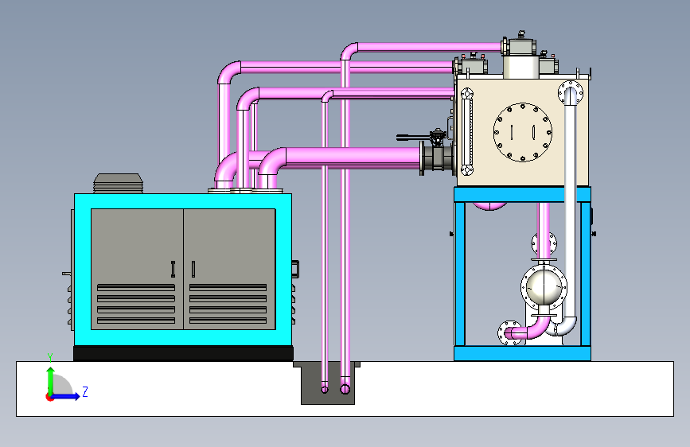Select the black base under the cyan cabinet
Viewport: 690px width, 447px height.
click(183, 353)
